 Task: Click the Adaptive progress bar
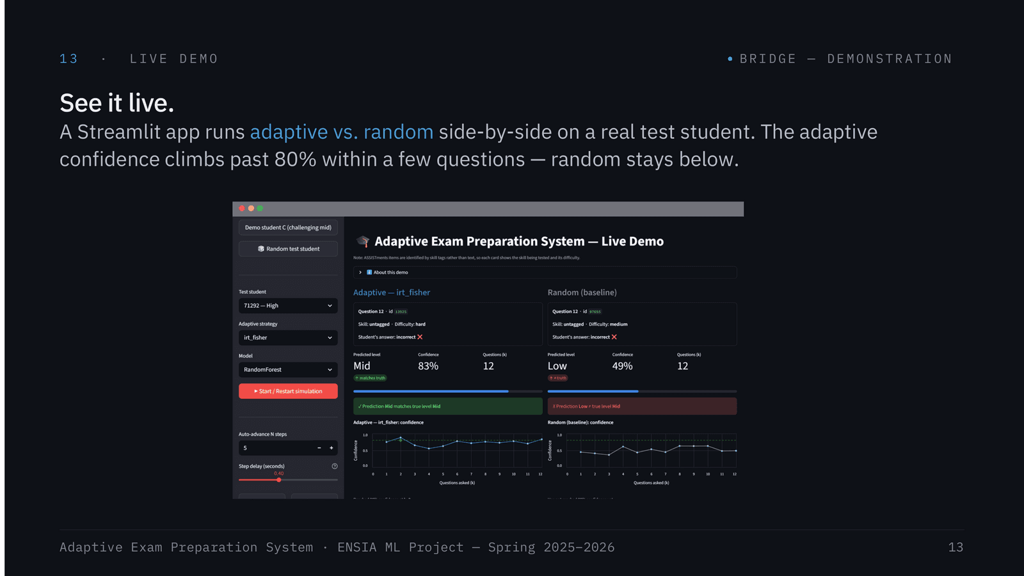click(x=448, y=391)
